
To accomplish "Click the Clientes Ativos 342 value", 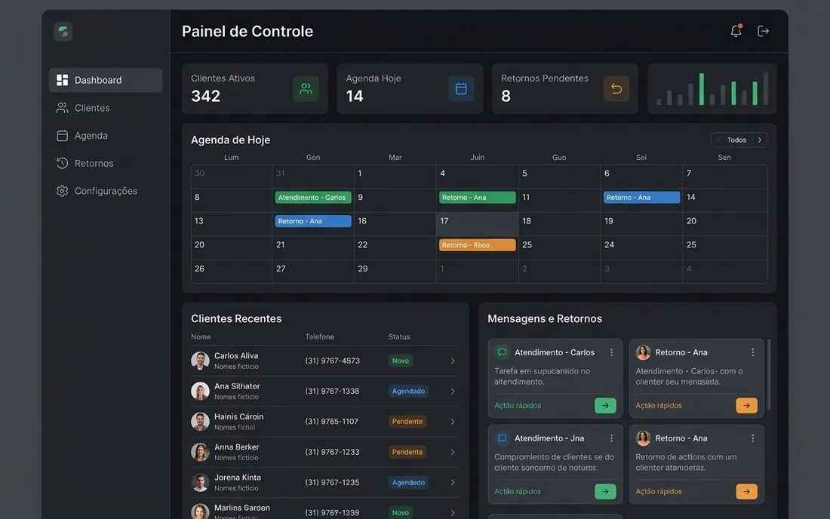I will (205, 97).
